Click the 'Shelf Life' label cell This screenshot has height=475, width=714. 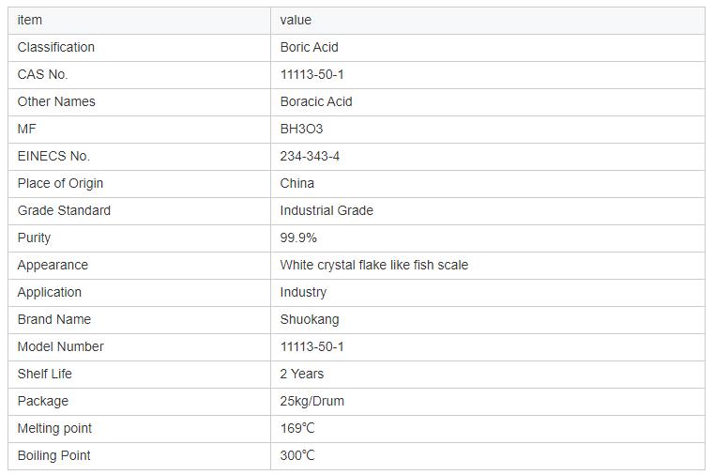[x=44, y=374]
